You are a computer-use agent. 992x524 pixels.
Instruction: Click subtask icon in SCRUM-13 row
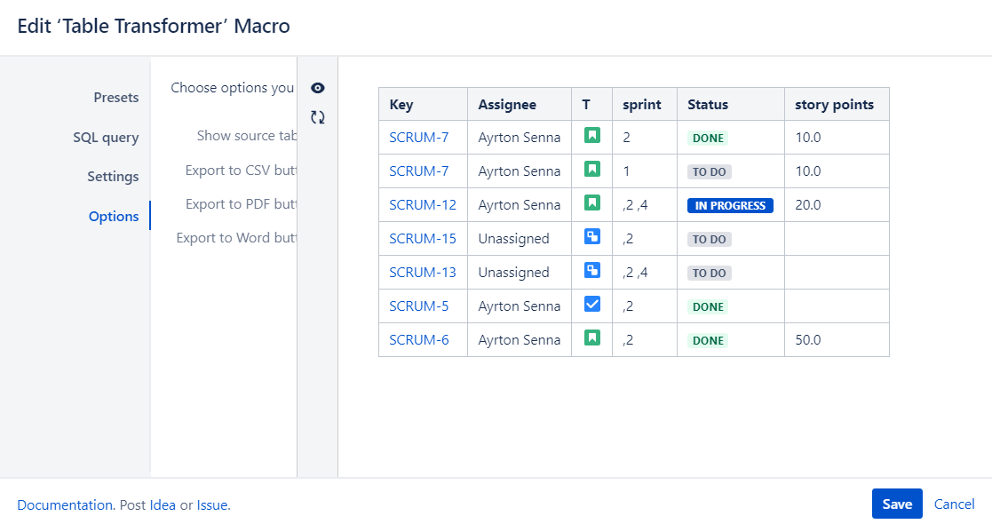591,271
